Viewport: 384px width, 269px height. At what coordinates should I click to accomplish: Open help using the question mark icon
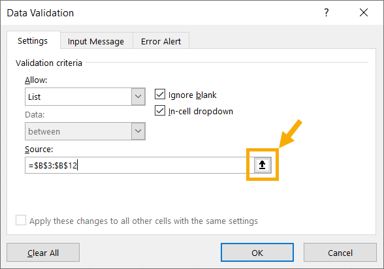click(x=327, y=12)
